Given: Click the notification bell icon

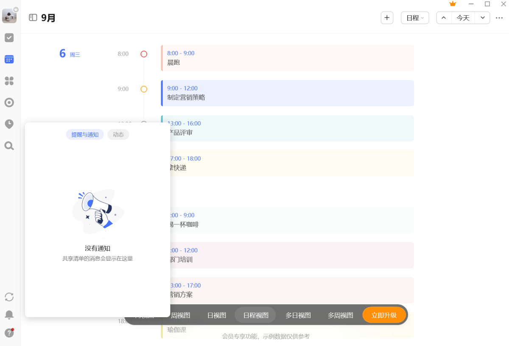Looking at the screenshot, I should click(9, 315).
